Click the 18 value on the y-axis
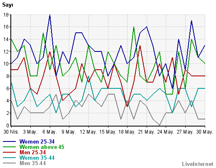 6,15
